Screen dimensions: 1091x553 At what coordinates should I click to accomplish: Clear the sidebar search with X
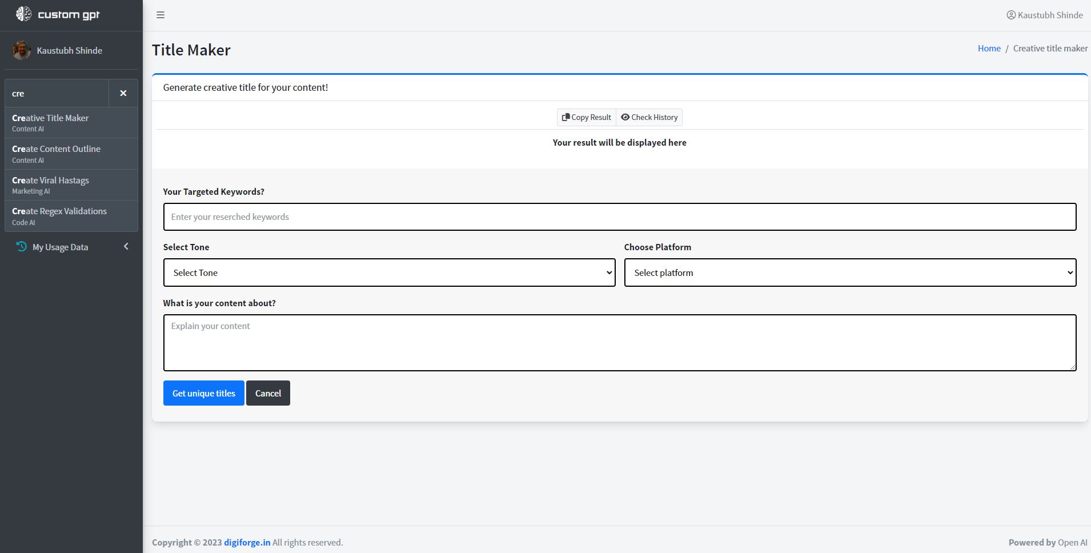[123, 93]
